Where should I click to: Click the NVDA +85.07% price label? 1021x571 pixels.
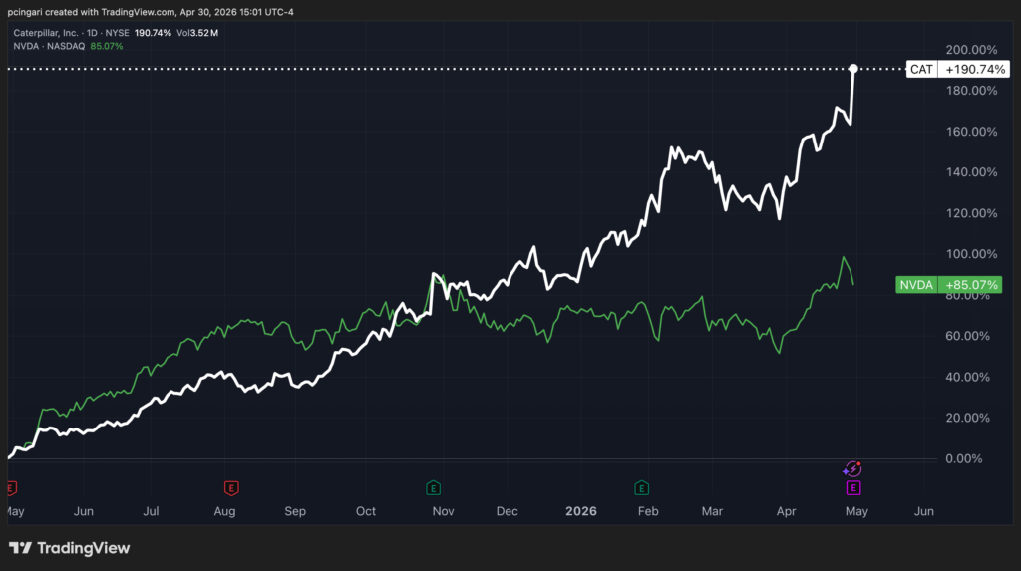[949, 285]
